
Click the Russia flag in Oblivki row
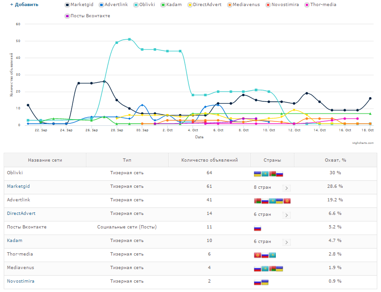(280, 174)
